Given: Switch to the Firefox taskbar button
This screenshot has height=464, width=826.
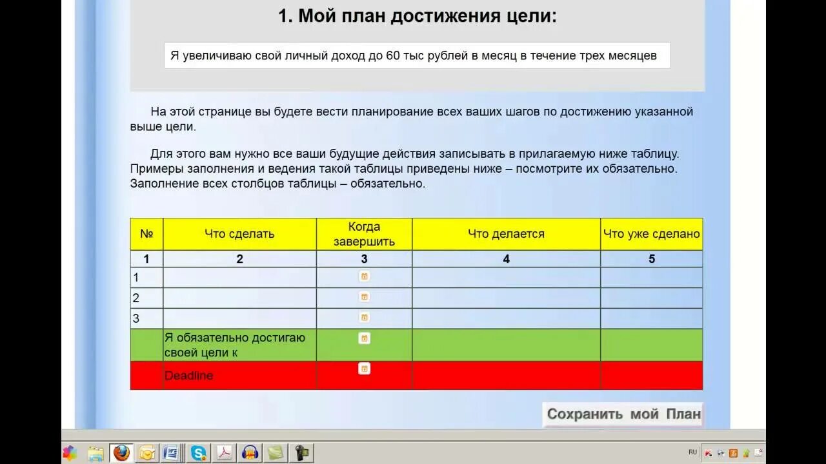Looking at the screenshot, I should [121, 453].
